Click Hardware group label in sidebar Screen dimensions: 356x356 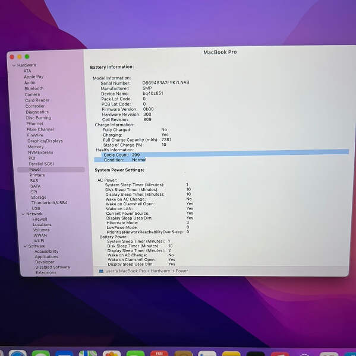pyautogui.click(x=27, y=65)
